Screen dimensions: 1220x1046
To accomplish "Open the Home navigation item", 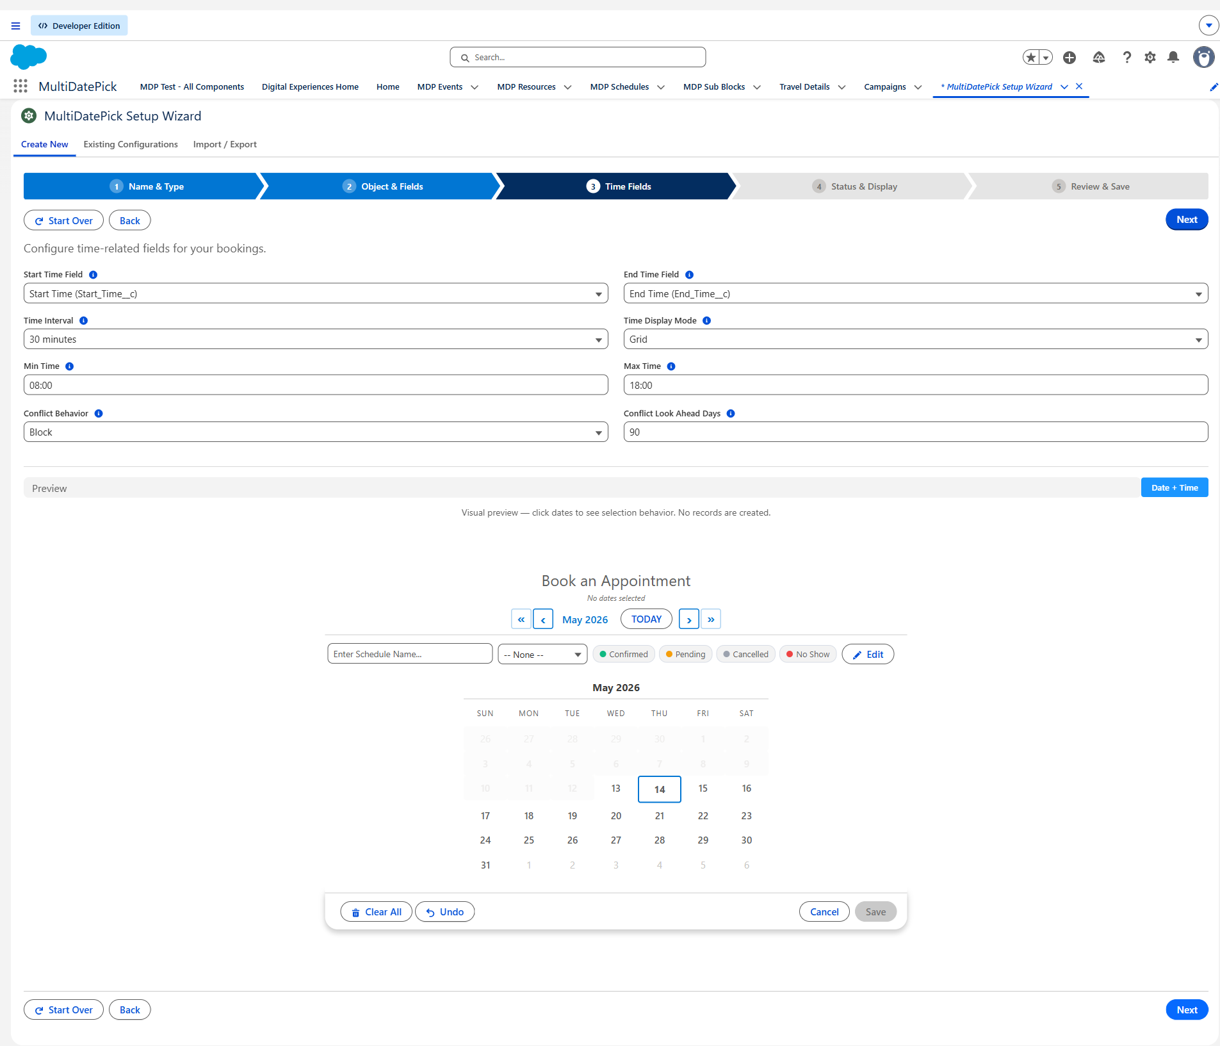I will 387,86.
